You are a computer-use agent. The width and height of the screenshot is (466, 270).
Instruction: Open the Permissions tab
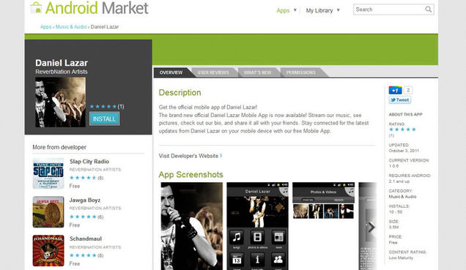(300, 72)
